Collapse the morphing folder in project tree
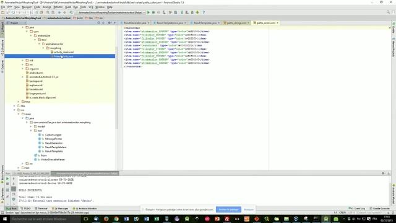Screen dimensions: 396x223 coord(43,48)
